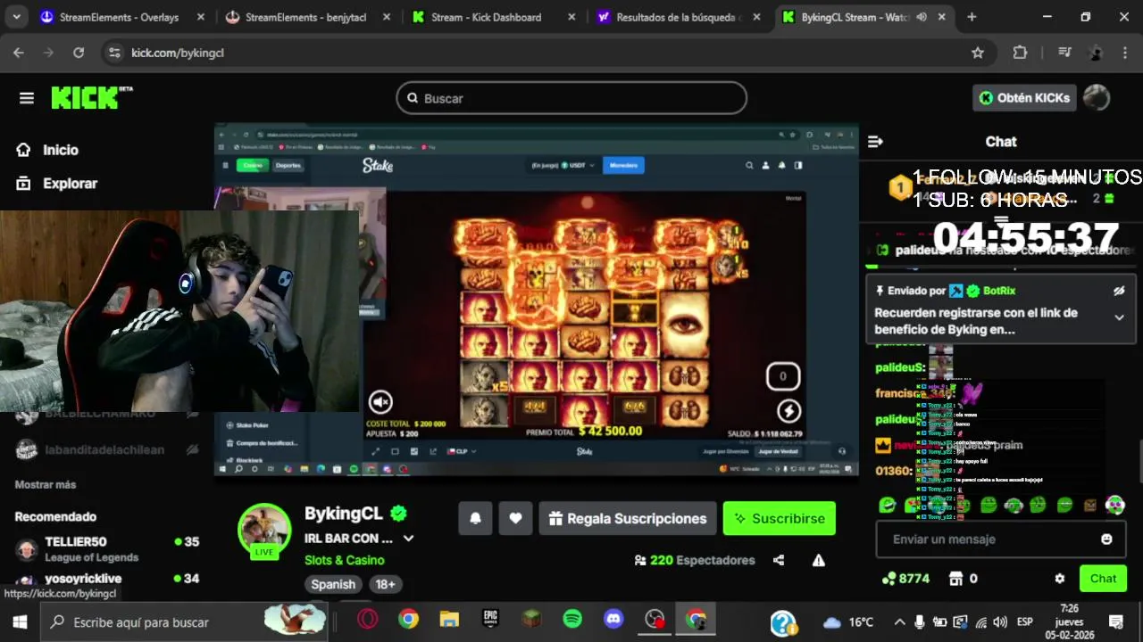The width and height of the screenshot is (1143, 642).
Task: Open File Explorer from taskbar
Action: [449, 620]
